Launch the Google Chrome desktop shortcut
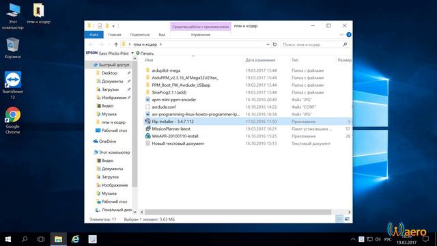 click(12, 120)
